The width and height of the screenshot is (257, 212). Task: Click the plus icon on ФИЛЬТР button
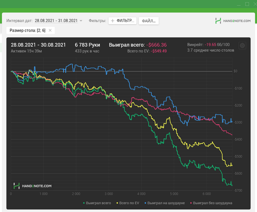(113, 21)
